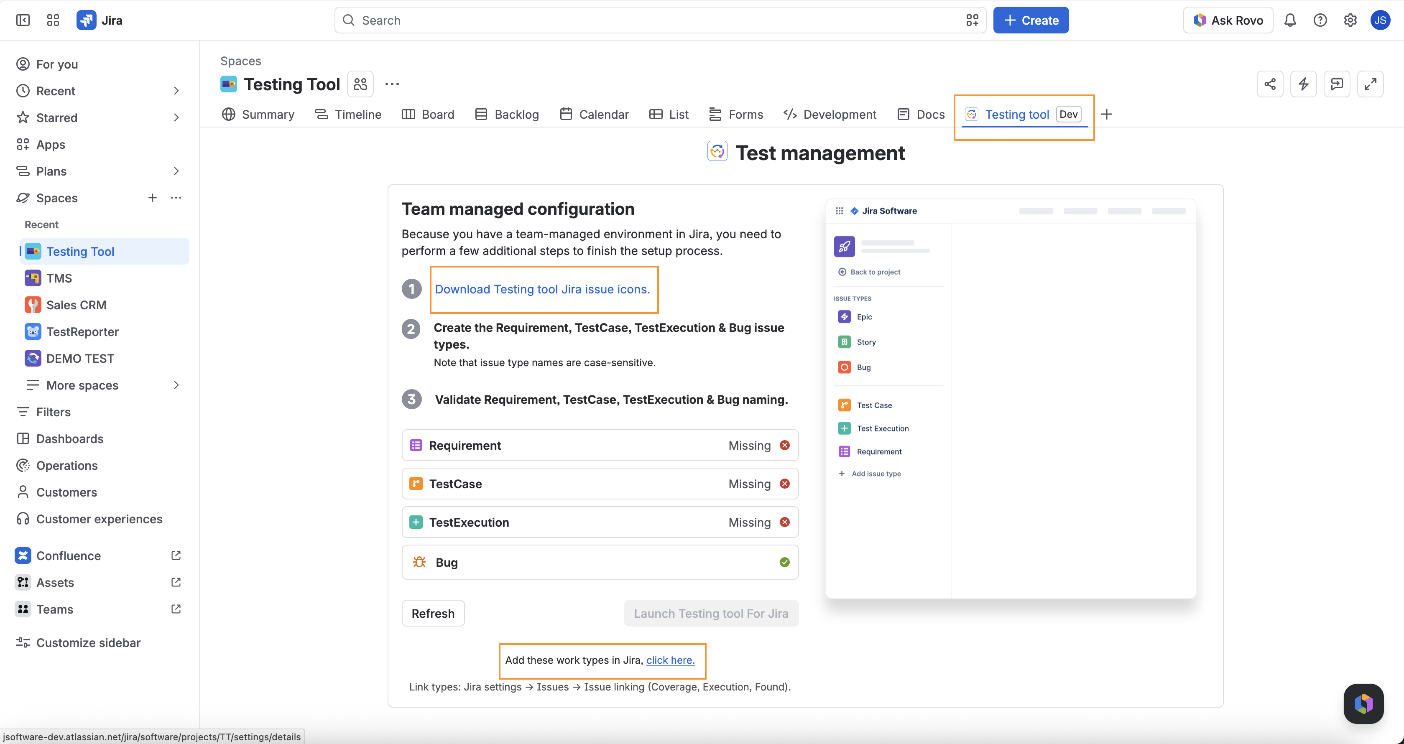Select the DEMO TEST space
Image resolution: width=1404 pixels, height=744 pixels.
105,359
